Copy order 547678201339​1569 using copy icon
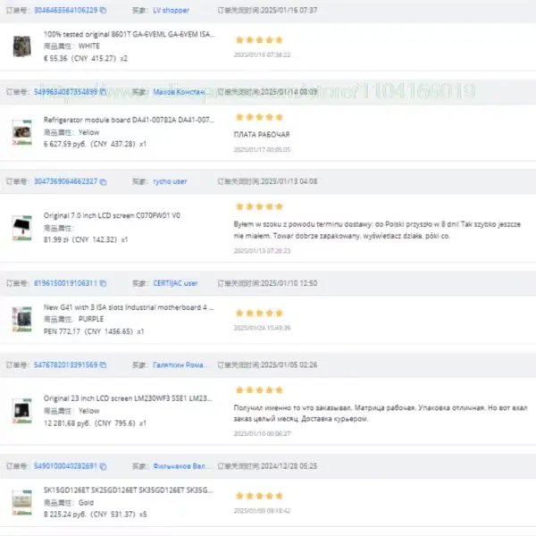This screenshot has width=536, height=536. 103,365
